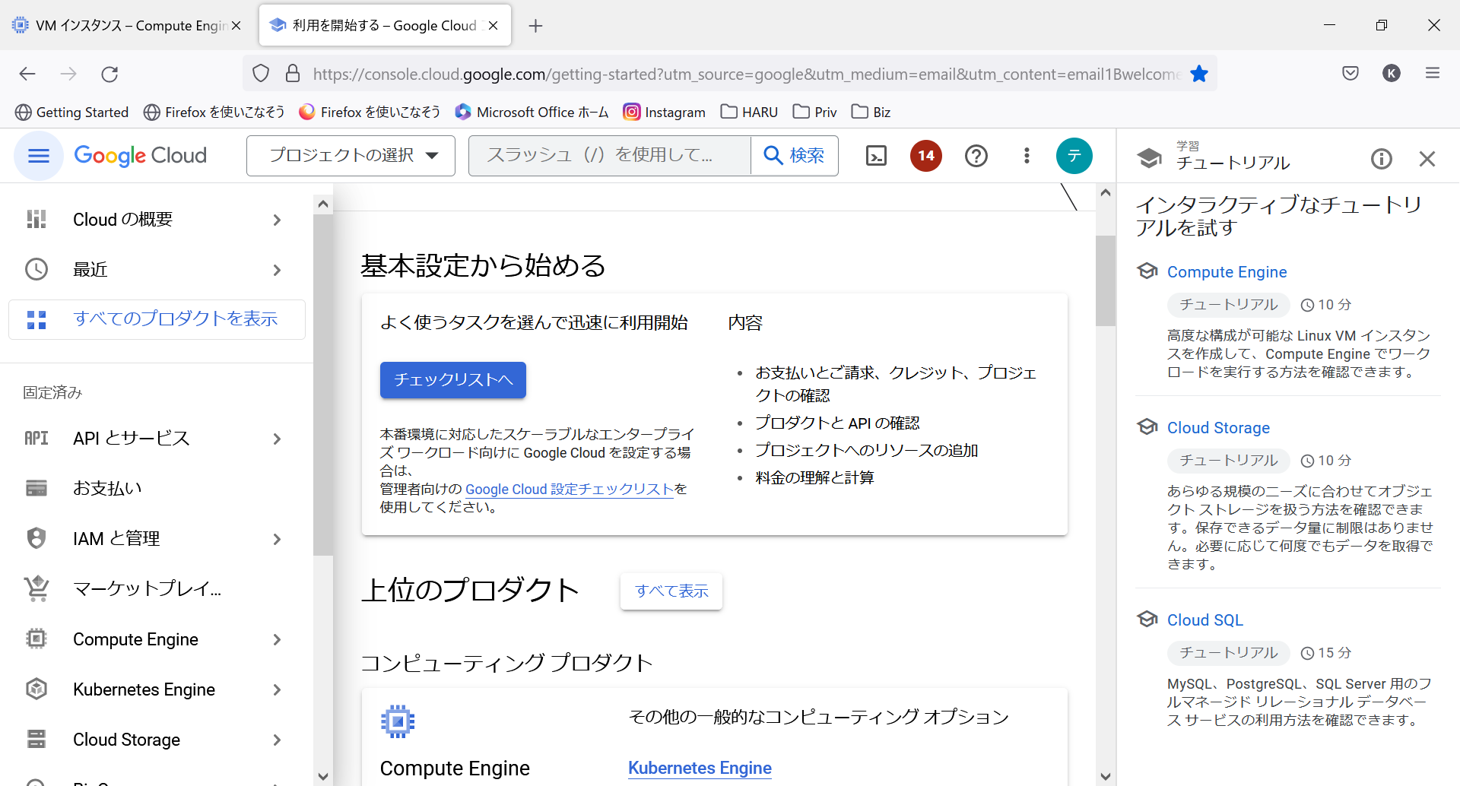
Task: Expand the Compute Engine sidebar submenu arrow
Action: [277, 639]
